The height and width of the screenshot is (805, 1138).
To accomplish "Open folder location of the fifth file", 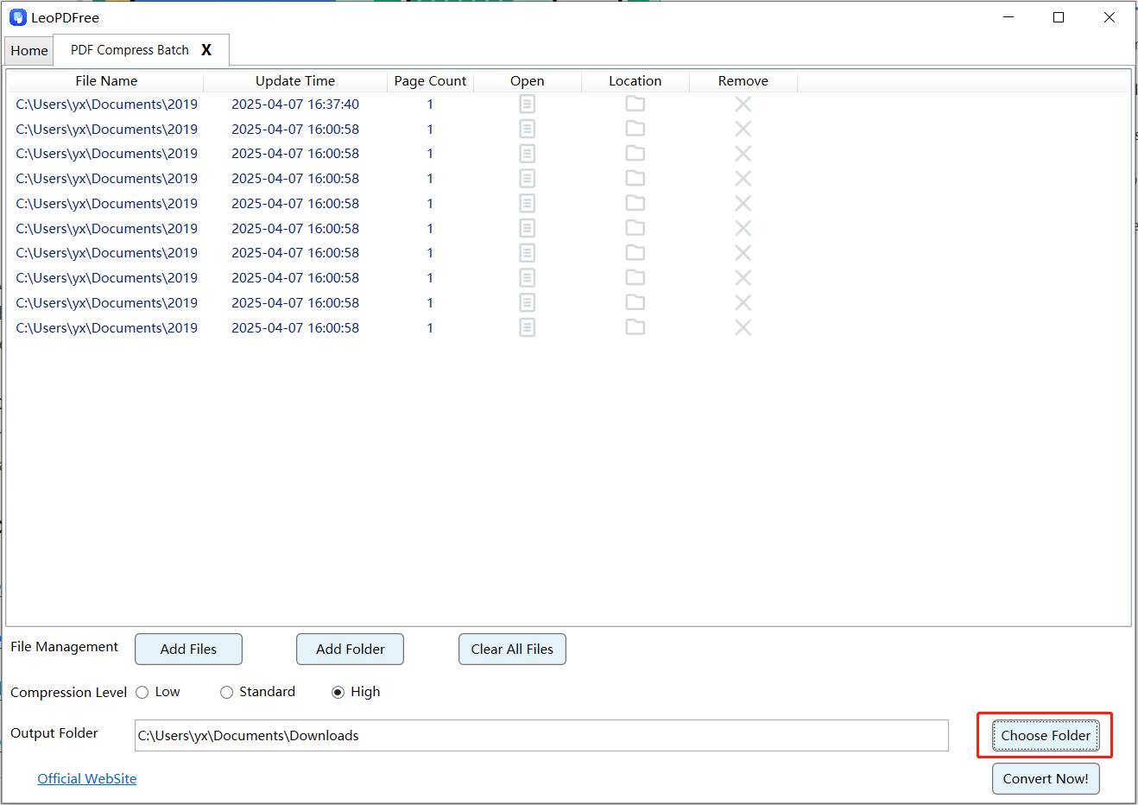I will pyautogui.click(x=635, y=204).
